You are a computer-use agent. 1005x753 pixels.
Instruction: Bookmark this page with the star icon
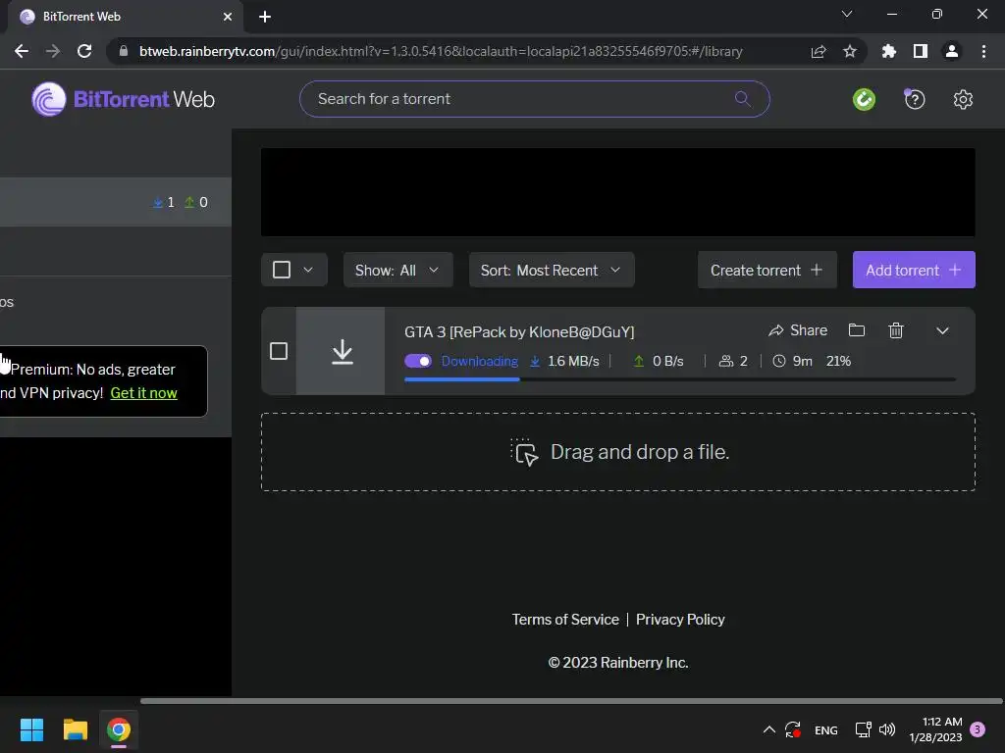tap(850, 51)
